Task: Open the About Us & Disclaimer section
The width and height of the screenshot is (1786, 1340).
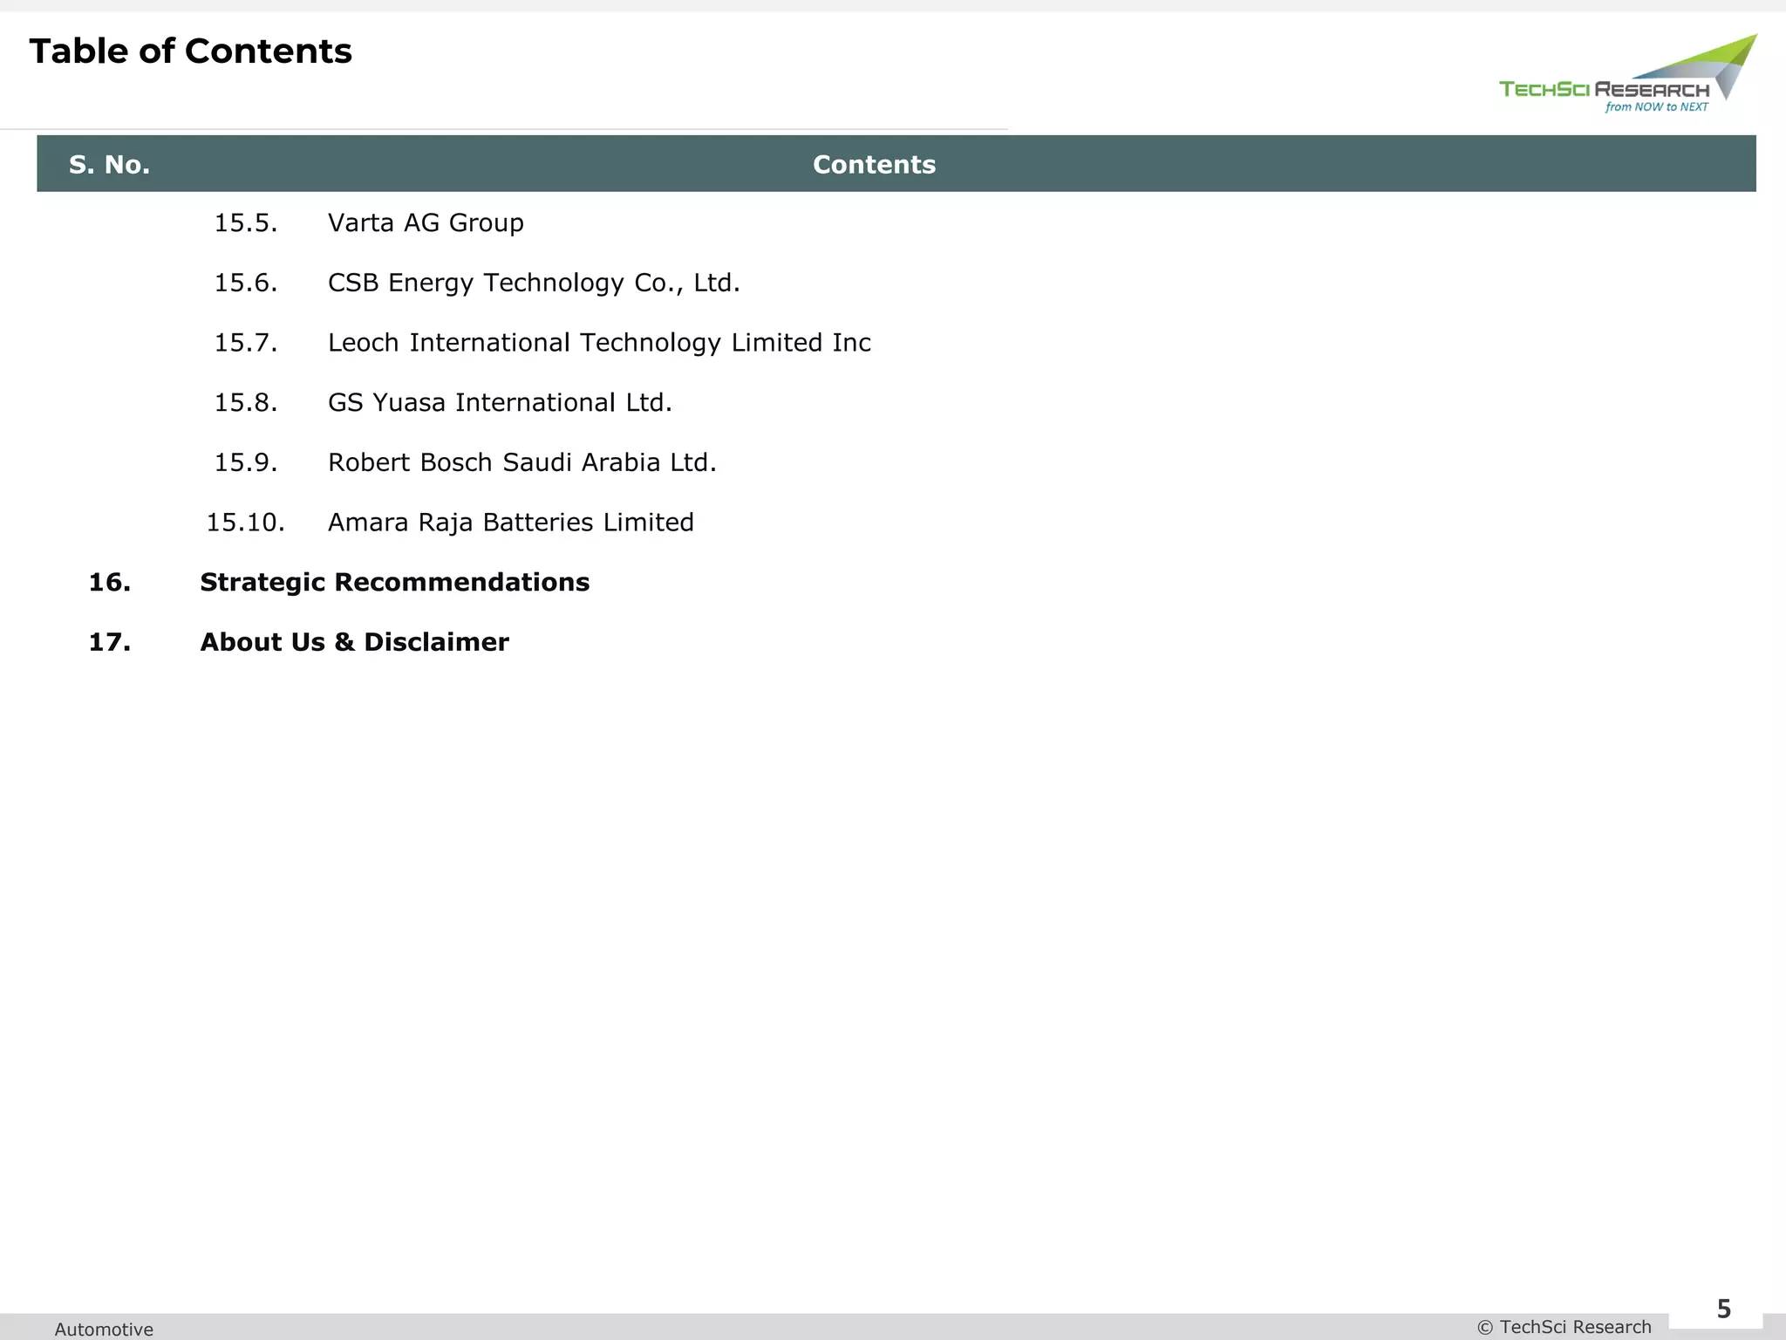Action: point(354,642)
